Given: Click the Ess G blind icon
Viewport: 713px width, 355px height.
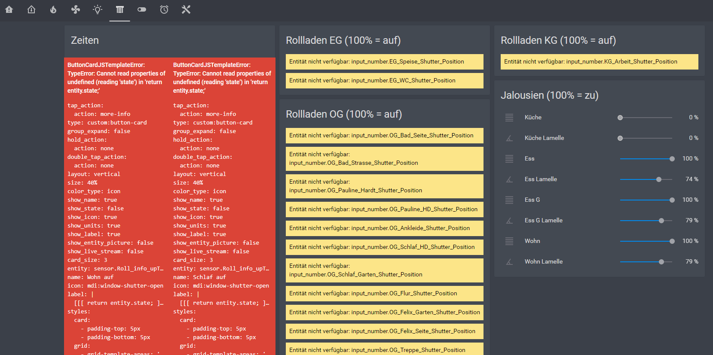Looking at the screenshot, I should click(509, 200).
